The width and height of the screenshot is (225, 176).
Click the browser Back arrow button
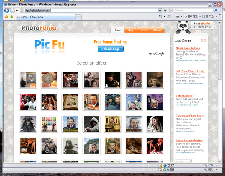pyautogui.click(x=7, y=11)
